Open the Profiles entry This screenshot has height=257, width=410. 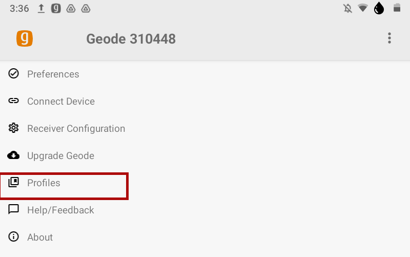tap(44, 183)
